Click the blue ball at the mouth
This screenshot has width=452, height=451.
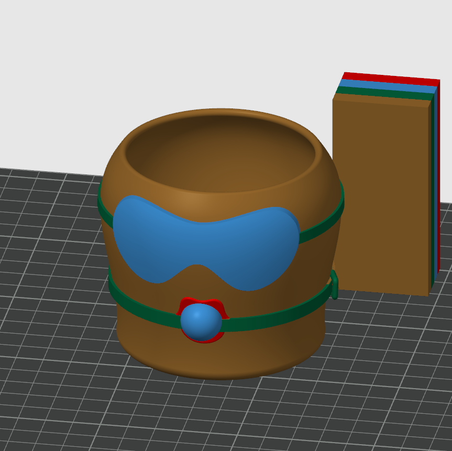tap(201, 322)
